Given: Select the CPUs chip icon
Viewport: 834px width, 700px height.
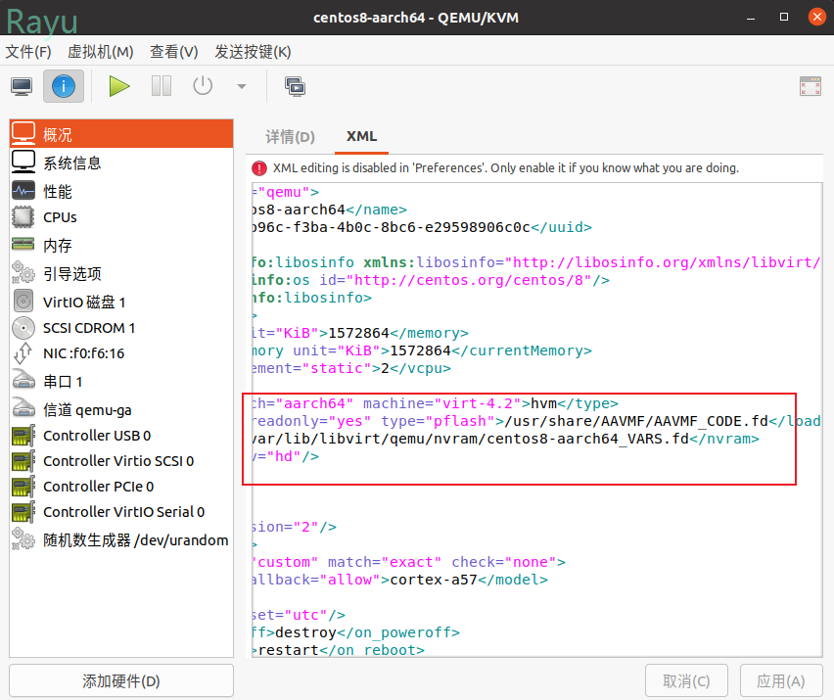Looking at the screenshot, I should pos(23,217).
